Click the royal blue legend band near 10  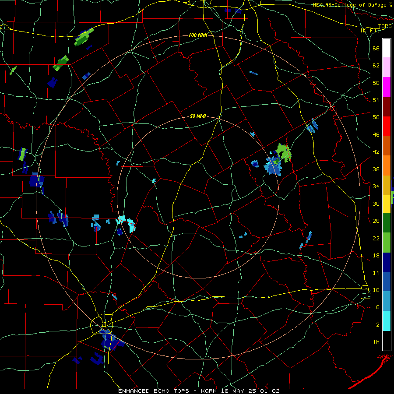(387, 281)
